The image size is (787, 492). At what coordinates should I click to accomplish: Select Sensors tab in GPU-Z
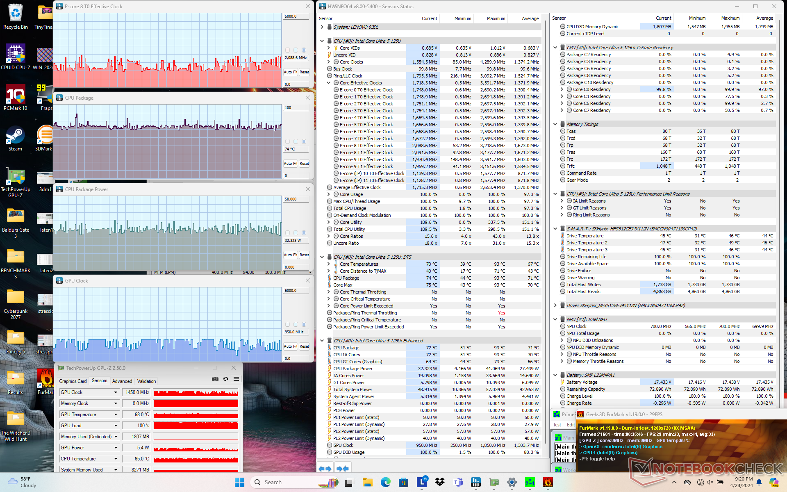pos(100,381)
